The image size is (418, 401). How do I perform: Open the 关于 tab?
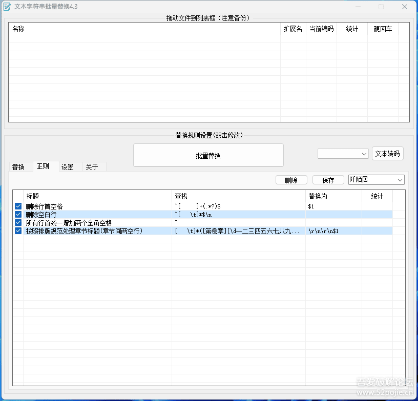tap(91, 166)
